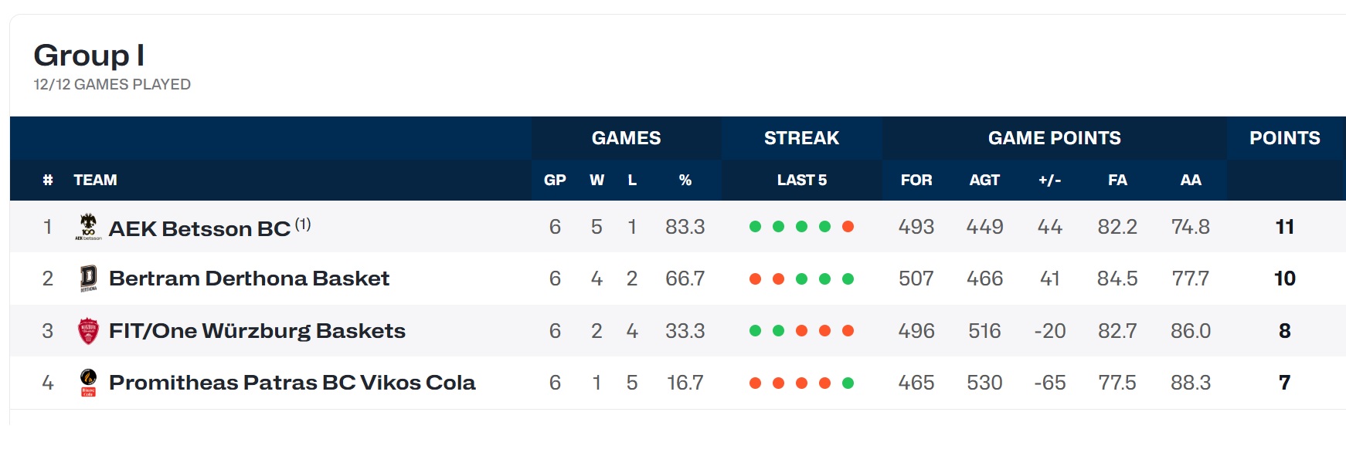Image resolution: width=1346 pixels, height=466 pixels.
Task: Click the footnote (1) next to AEK
Action: point(303,224)
